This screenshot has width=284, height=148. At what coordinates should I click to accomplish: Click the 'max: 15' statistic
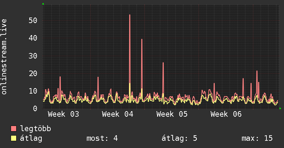(x=257, y=138)
